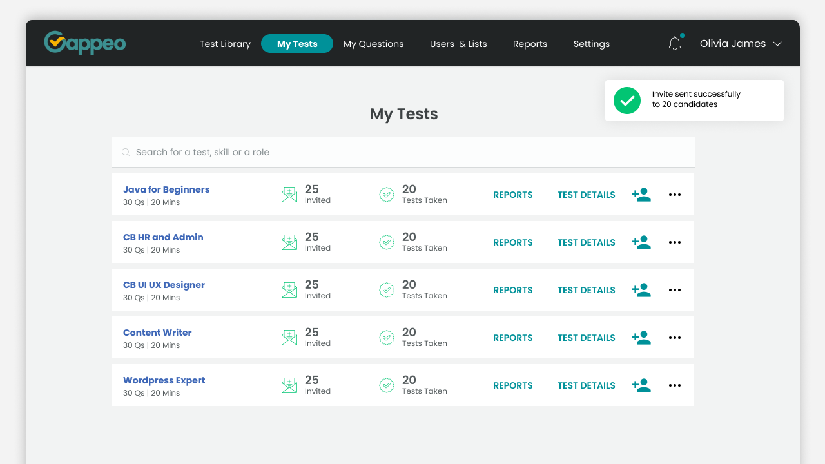Open the Reports menu in the navigation bar
The height and width of the screenshot is (464, 825).
(530, 44)
